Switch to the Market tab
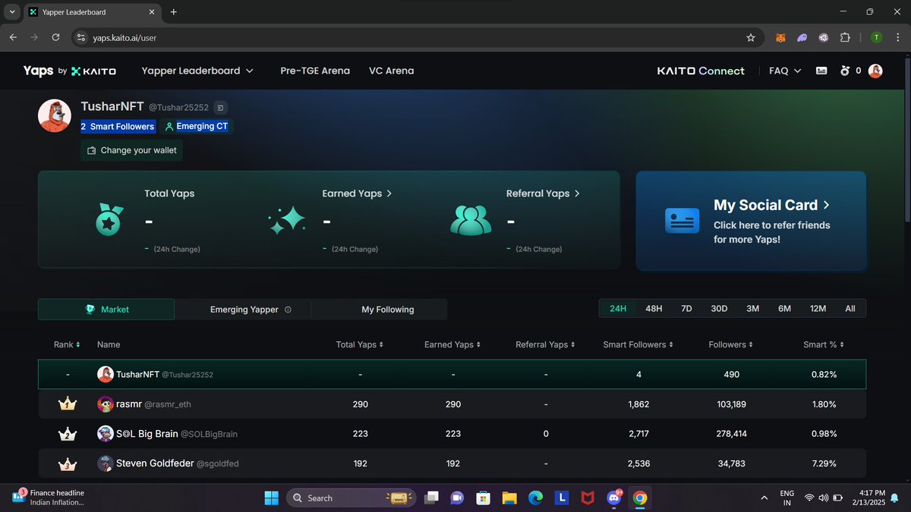This screenshot has width=911, height=512. pos(106,309)
